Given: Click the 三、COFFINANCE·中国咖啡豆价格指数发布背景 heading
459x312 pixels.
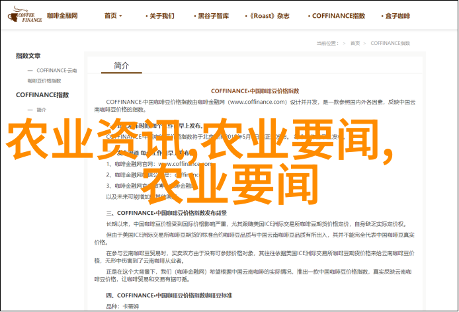Looking at the screenshot, I should [166, 213].
